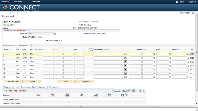Expand Time Reporting Code dropdown for Mon
Image resolution: width=198 pixels, height=111 pixels.
(126, 73)
